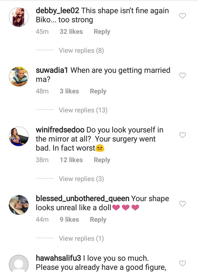Open debby_lee02's profile picture

[19, 17]
